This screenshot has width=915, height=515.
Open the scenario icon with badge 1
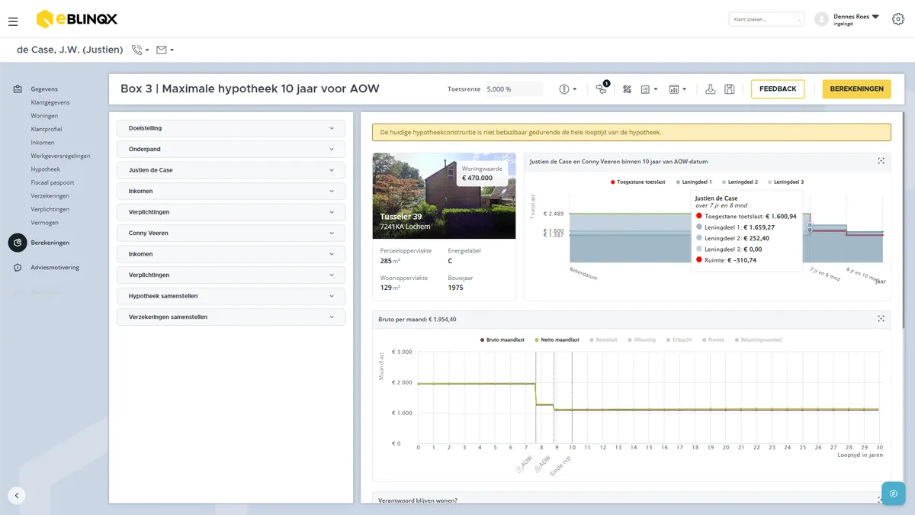pyautogui.click(x=602, y=89)
